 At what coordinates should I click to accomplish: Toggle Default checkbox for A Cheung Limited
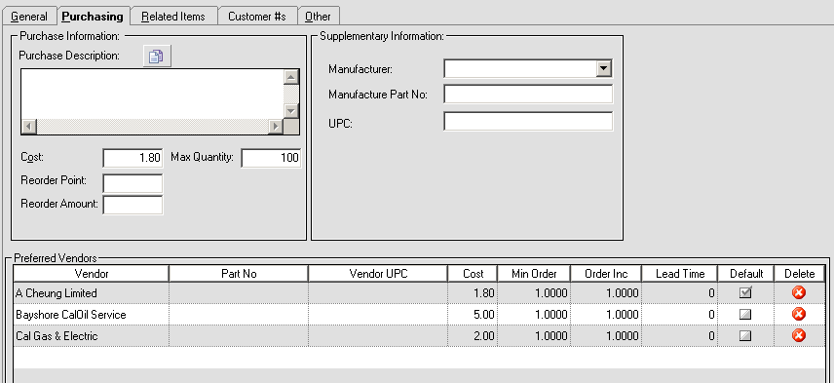click(x=745, y=292)
